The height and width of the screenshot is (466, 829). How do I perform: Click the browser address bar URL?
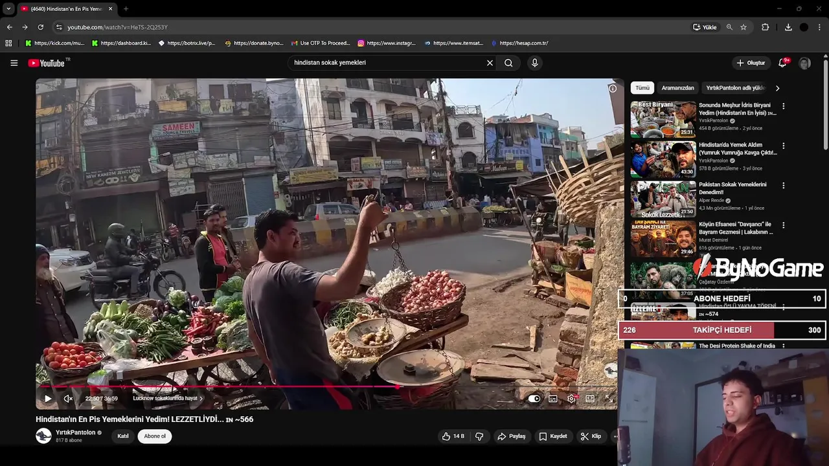point(117,27)
